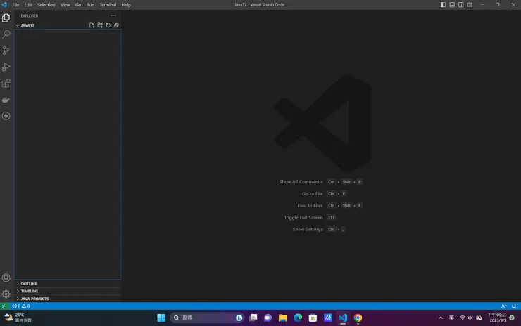Open the Edit menu
The height and width of the screenshot is (326, 521).
tap(28, 5)
